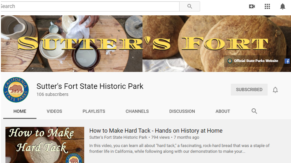Click Sutter's Fort State Historic Park under video title
Image resolution: width=291 pixels, height=163 pixels.
118,137
